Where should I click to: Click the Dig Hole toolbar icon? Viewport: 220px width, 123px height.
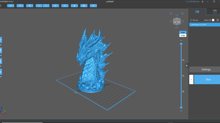[x=84, y=5]
